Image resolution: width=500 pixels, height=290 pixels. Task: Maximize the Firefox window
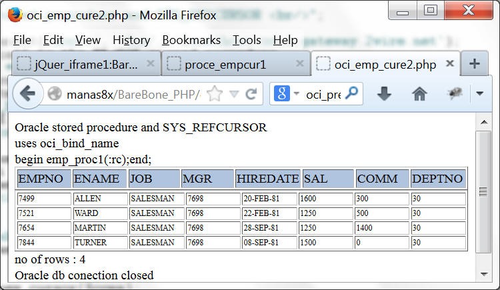[x=431, y=11]
